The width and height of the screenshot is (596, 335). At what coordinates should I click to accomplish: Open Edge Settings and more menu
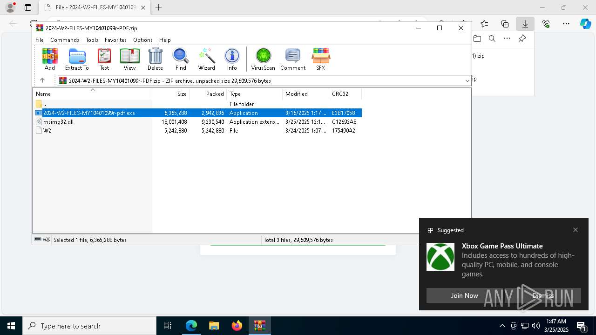pos(566,24)
